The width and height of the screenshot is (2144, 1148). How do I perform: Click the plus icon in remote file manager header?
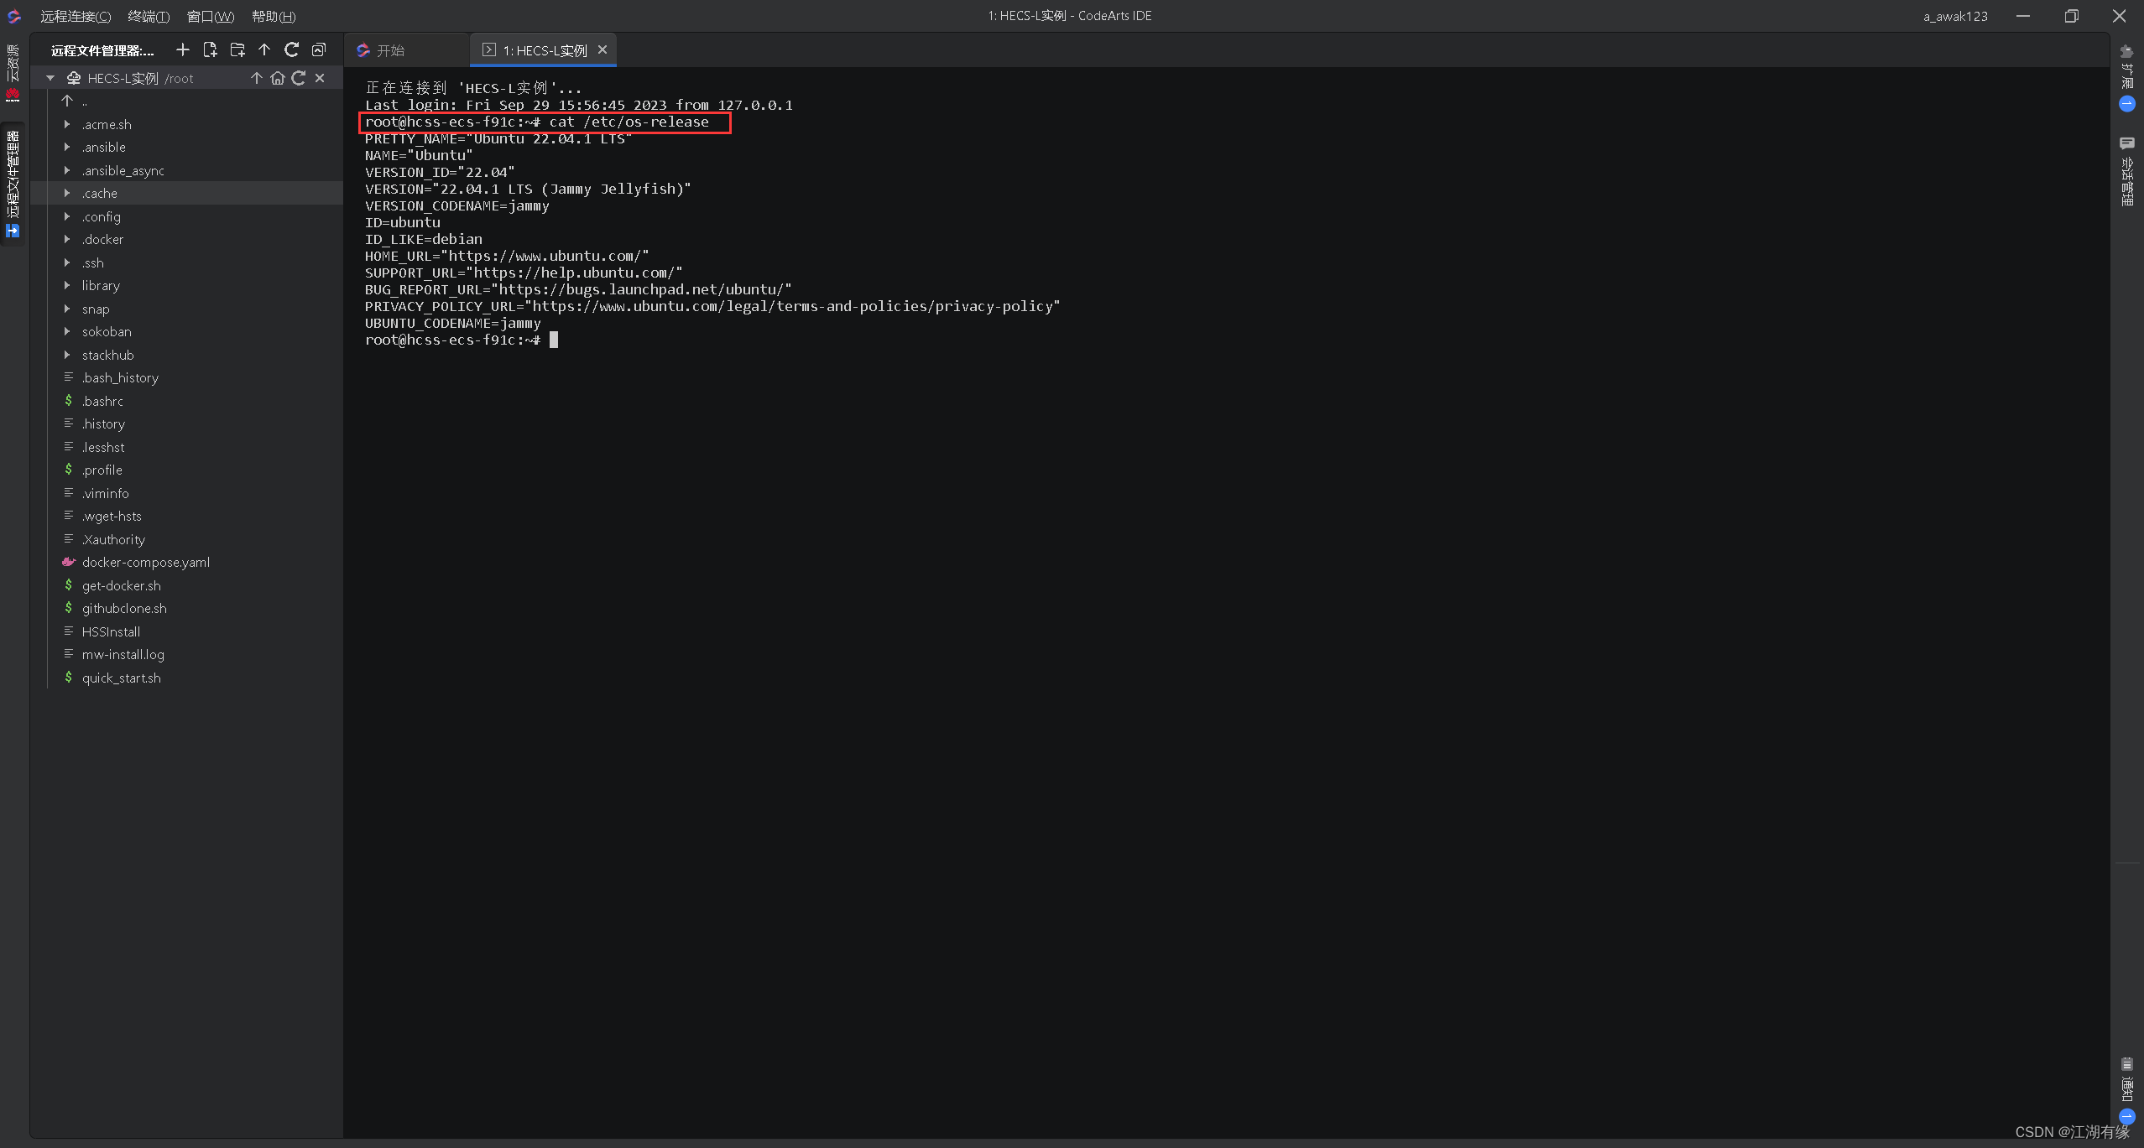pos(182,50)
